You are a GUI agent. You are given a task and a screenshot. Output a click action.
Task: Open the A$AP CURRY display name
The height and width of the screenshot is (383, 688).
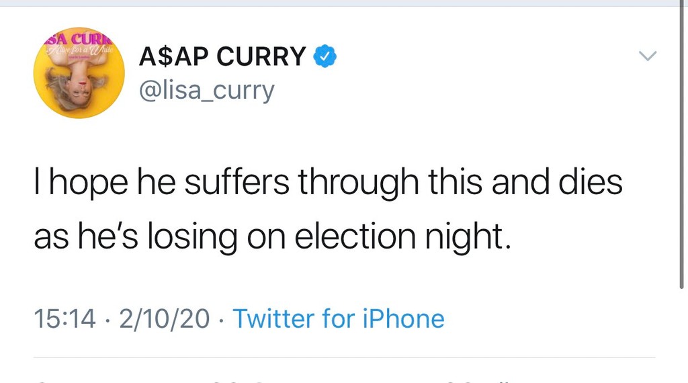point(222,58)
